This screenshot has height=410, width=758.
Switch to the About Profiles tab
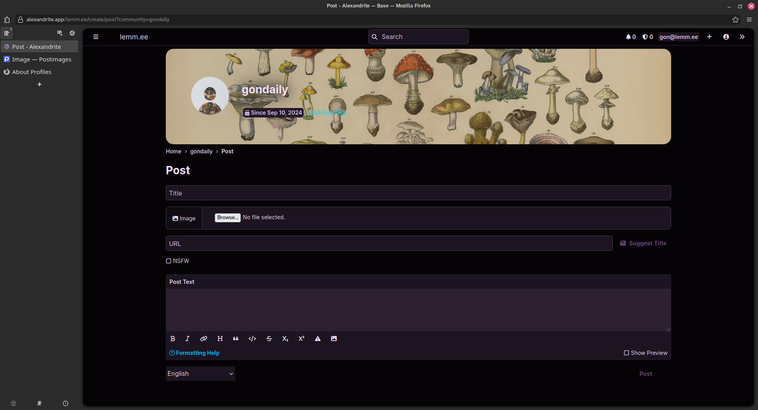pos(39,72)
